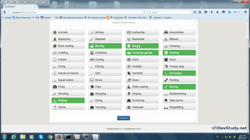This screenshot has height=140, width=250.
Task: Choose the Foreign lang hobby
Action: (x=179, y=66)
